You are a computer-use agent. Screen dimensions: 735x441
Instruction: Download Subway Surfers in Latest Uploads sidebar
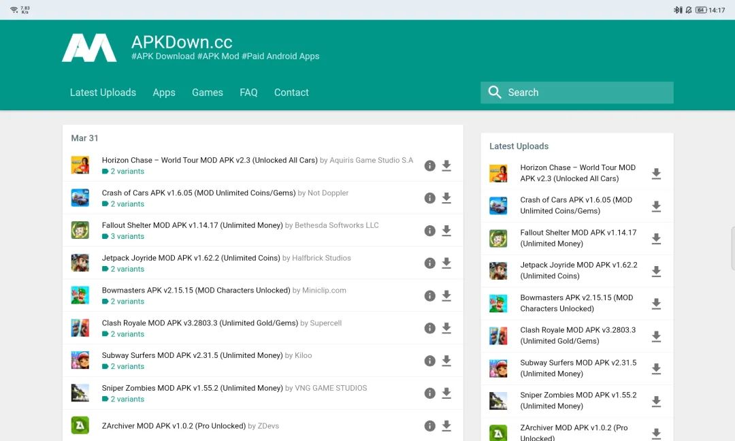(656, 369)
